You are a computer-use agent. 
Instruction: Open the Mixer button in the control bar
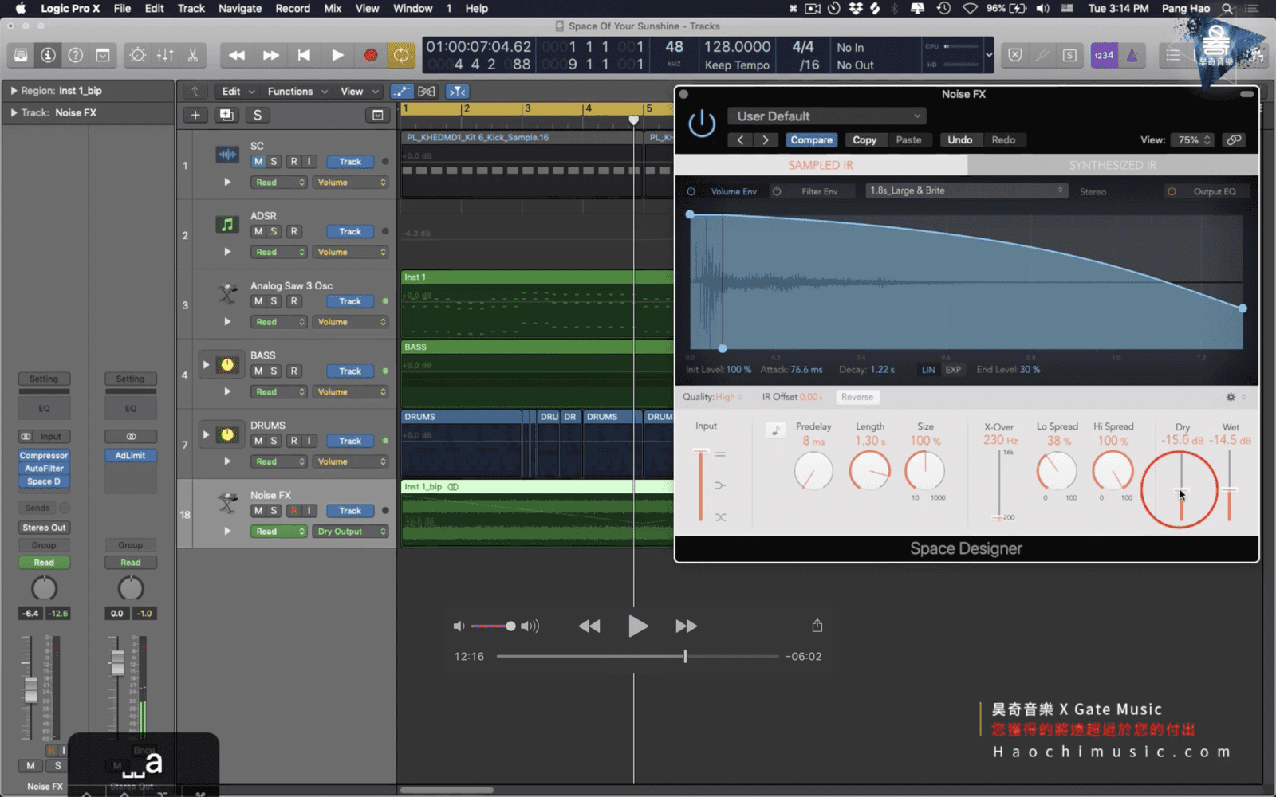click(x=165, y=55)
